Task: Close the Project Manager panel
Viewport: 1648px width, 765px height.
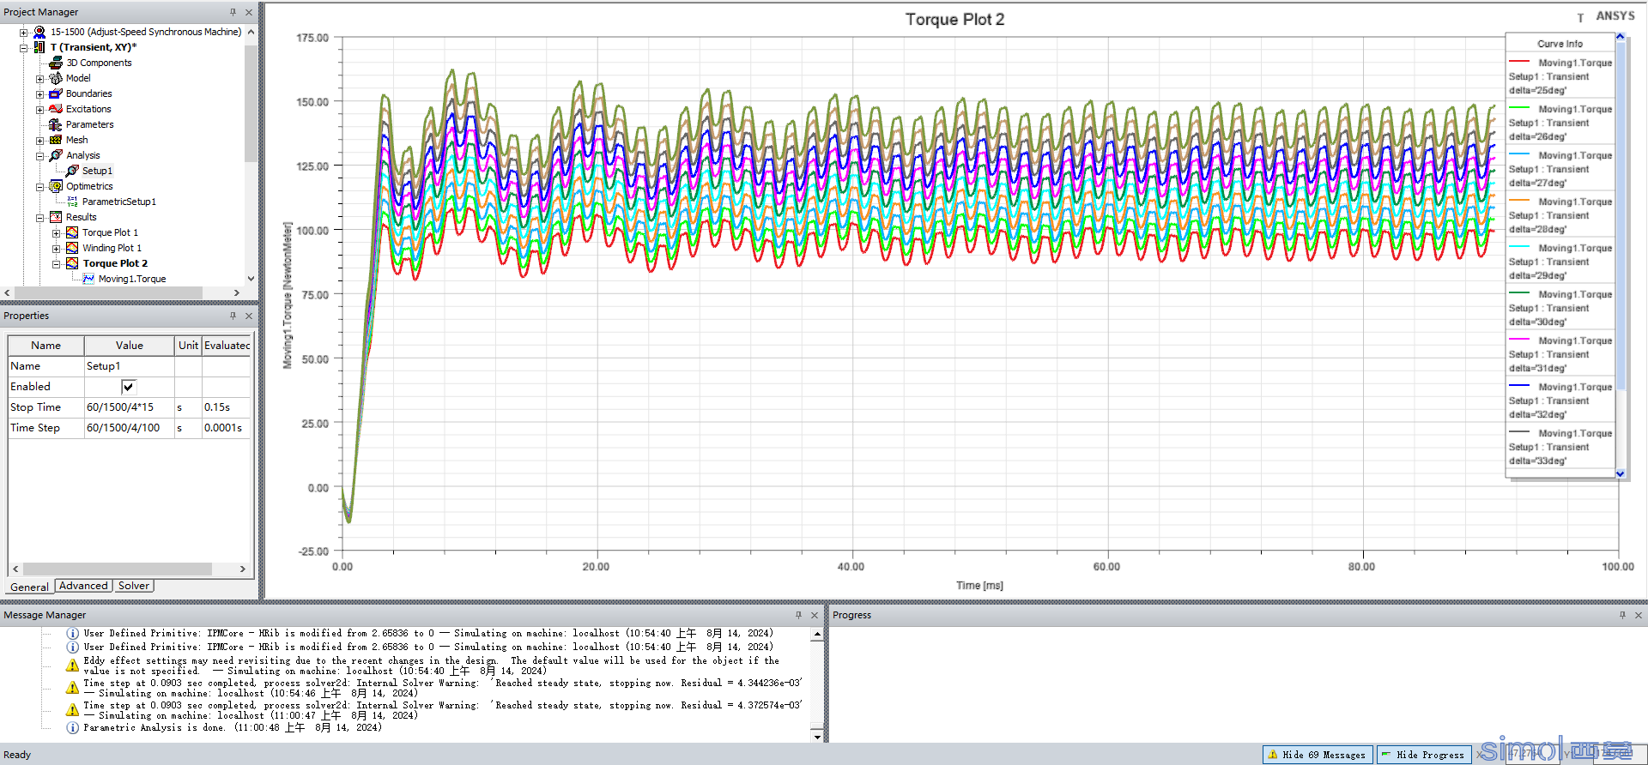Action: click(x=249, y=12)
